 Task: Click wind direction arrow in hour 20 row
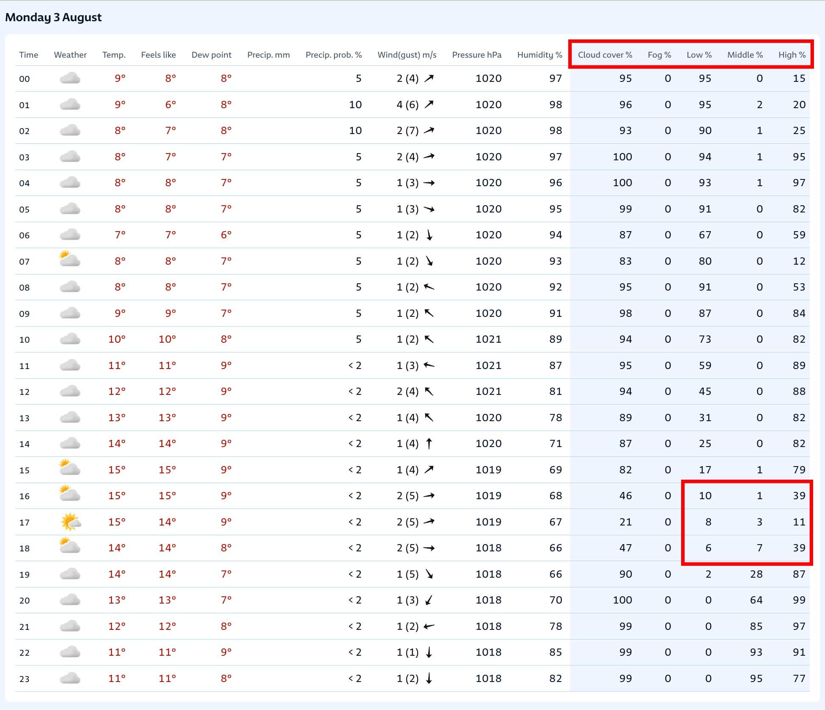(x=429, y=600)
